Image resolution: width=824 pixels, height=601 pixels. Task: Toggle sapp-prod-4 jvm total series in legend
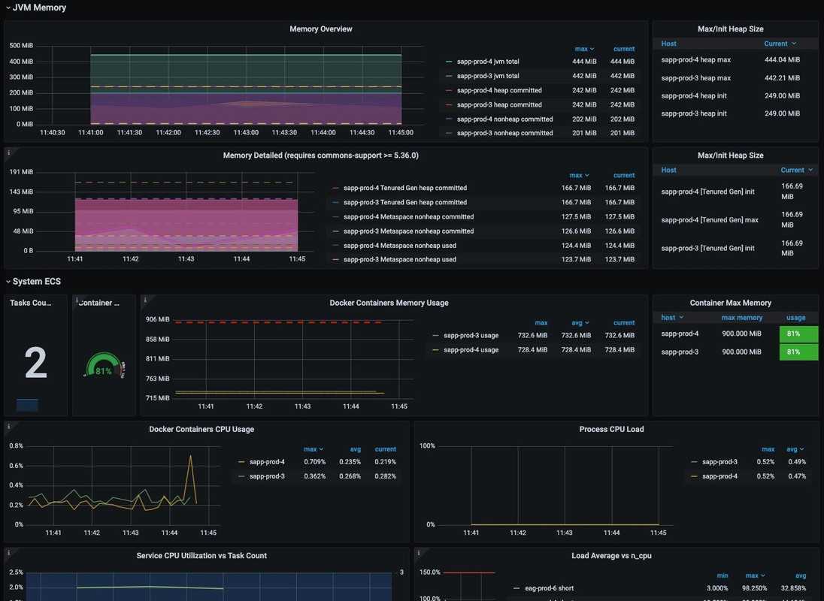(487, 62)
